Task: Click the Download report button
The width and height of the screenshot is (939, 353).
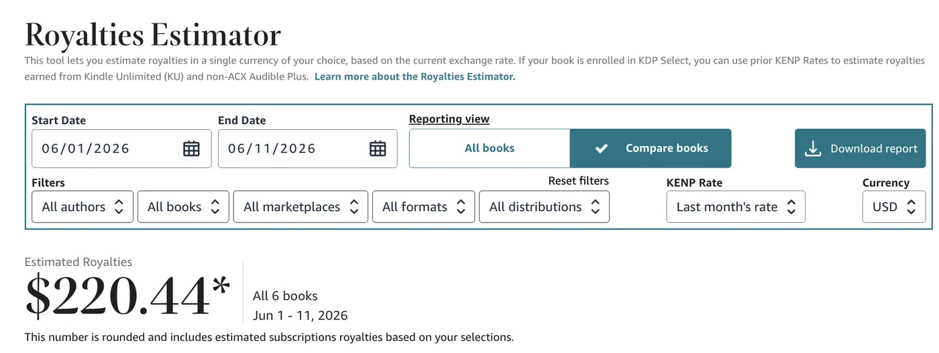Action: point(860,148)
